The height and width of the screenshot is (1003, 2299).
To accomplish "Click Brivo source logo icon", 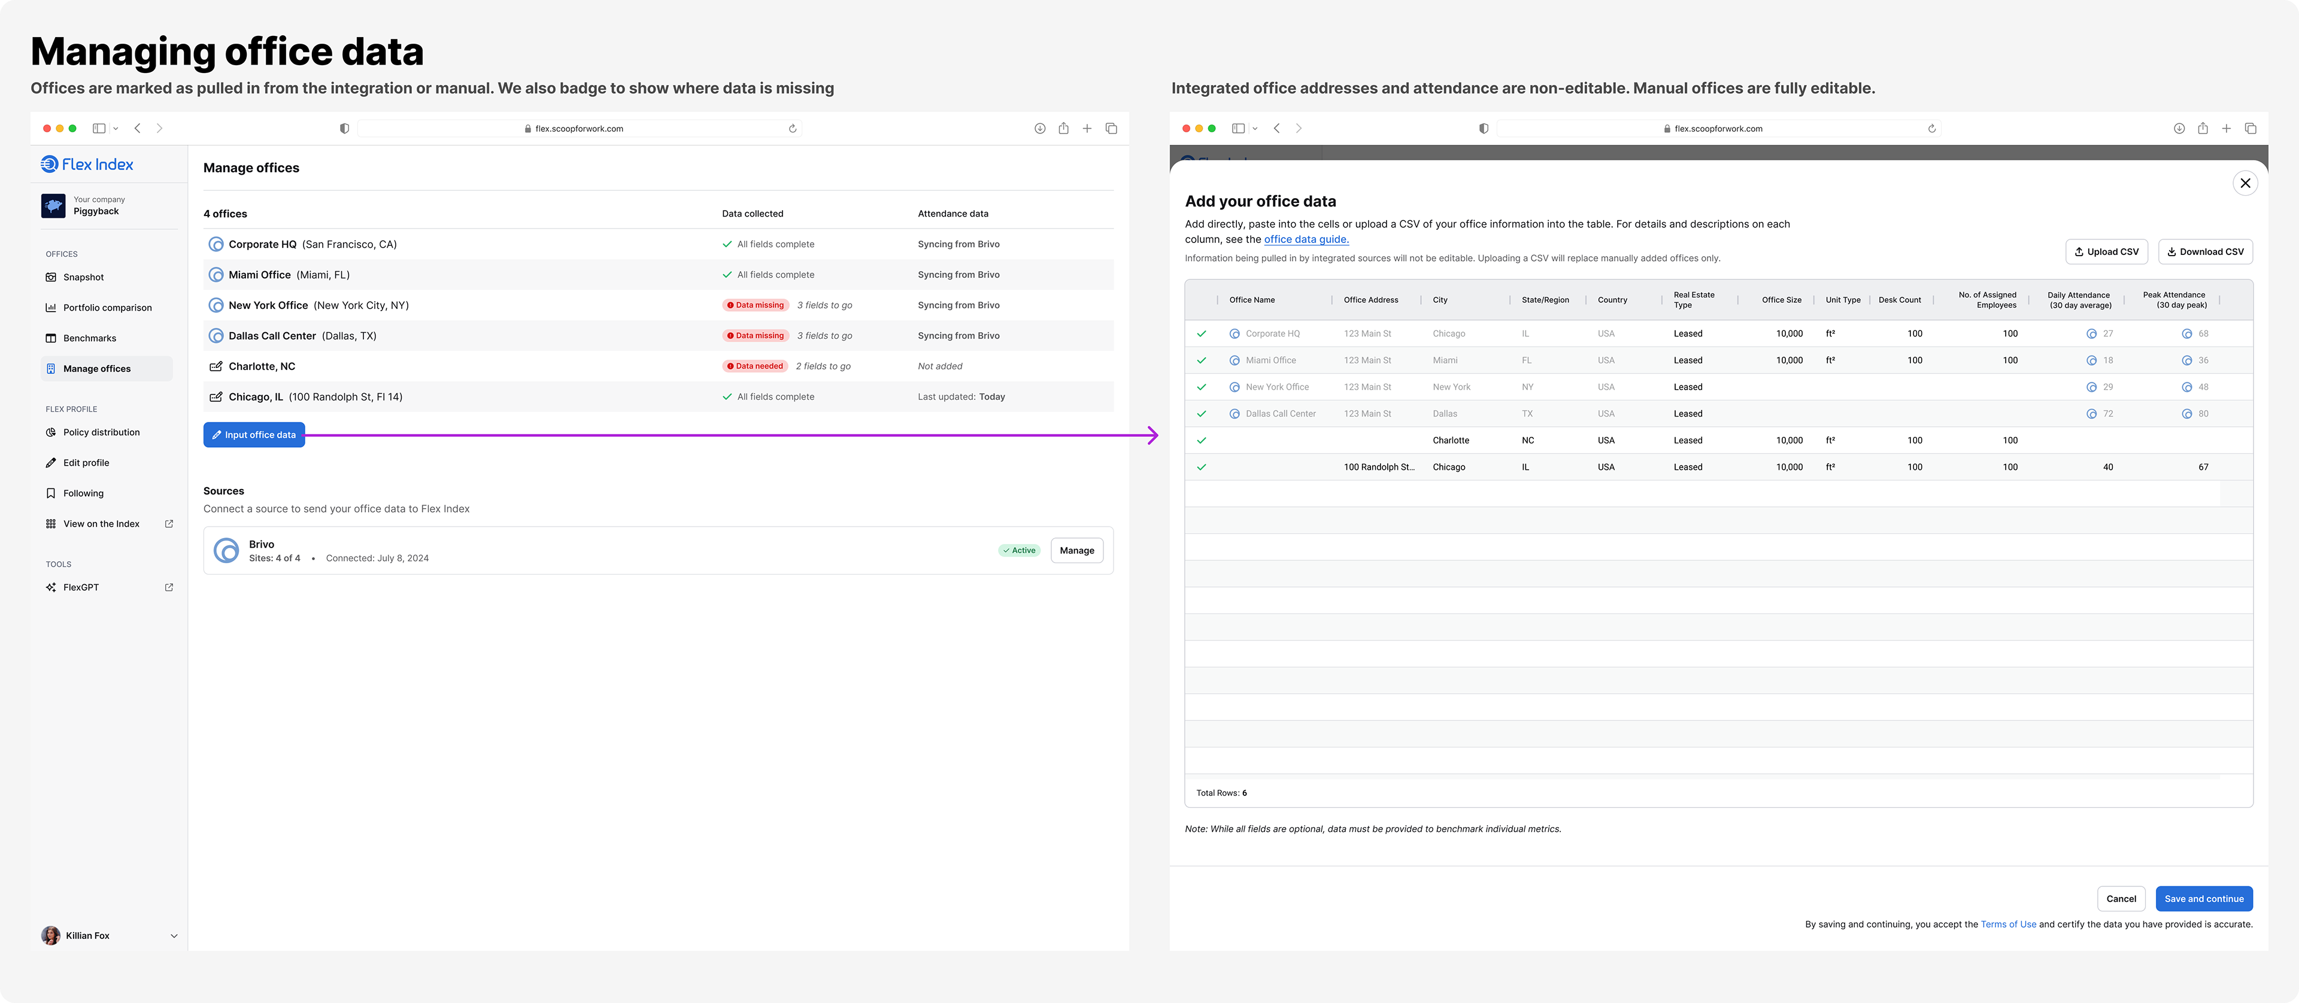I will 227,551.
